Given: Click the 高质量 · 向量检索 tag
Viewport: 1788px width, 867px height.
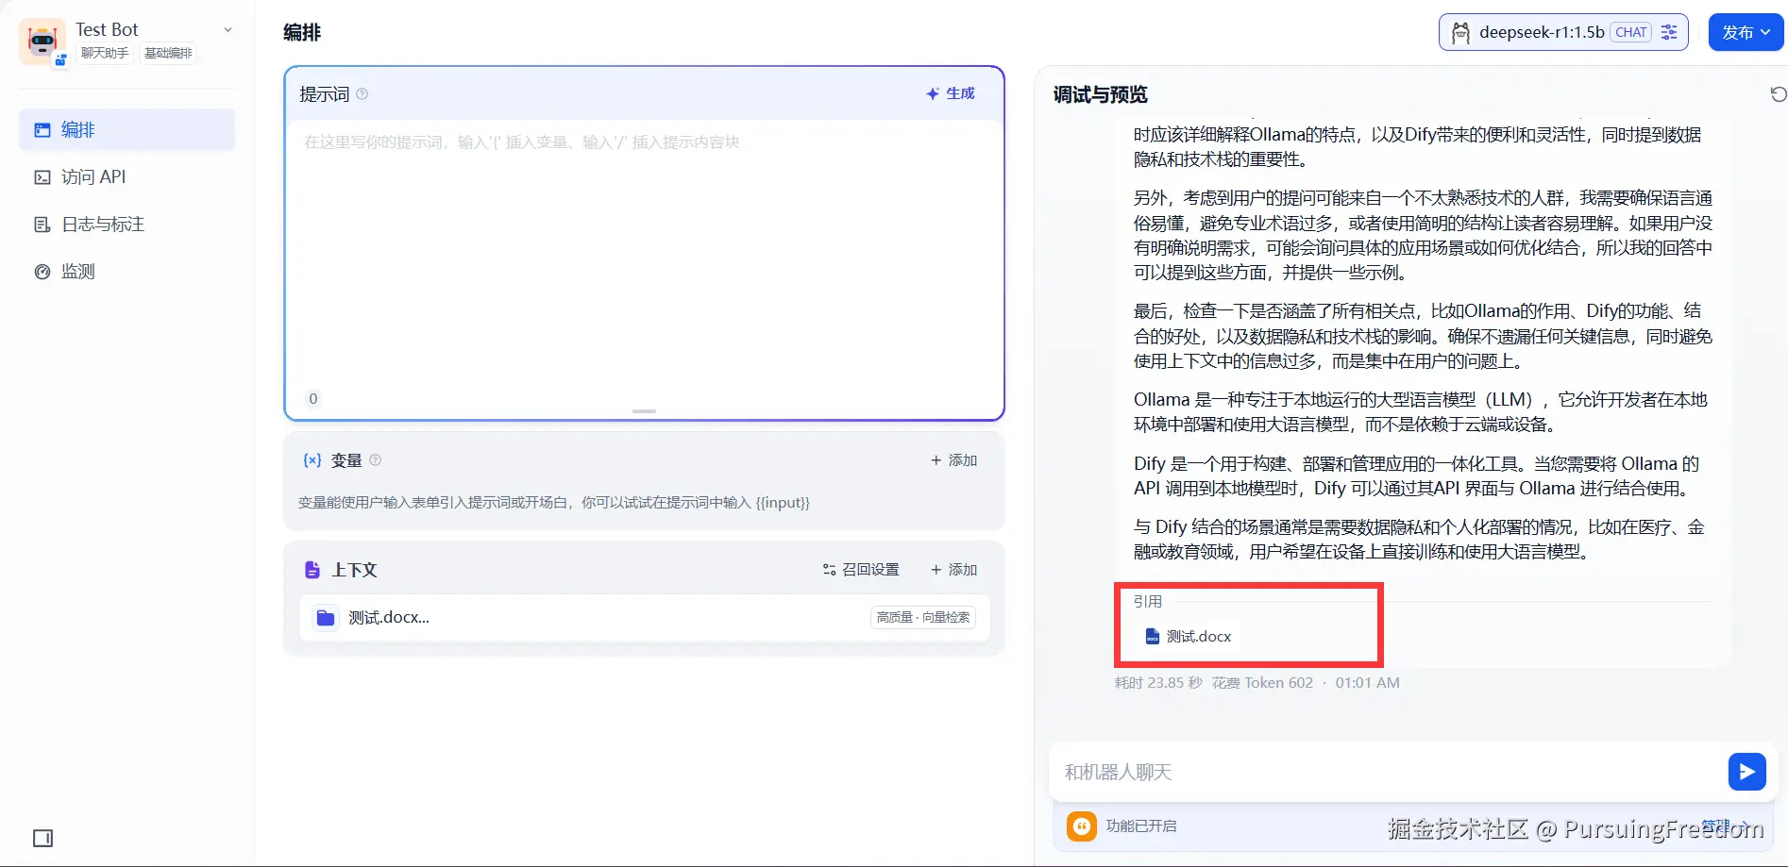Looking at the screenshot, I should pyautogui.click(x=923, y=618).
